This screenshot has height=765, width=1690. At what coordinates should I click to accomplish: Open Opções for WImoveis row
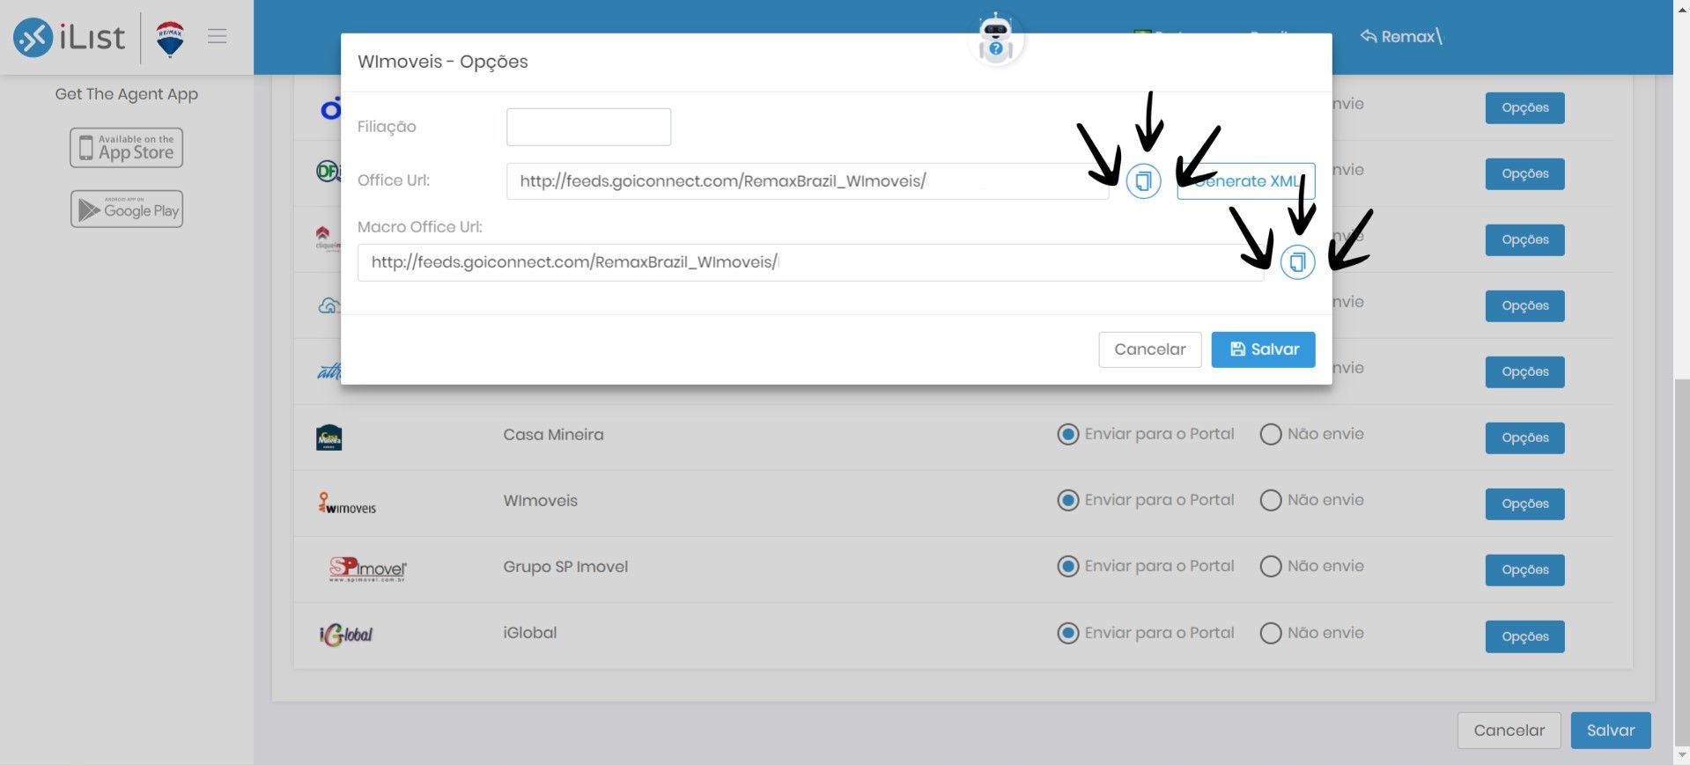click(x=1524, y=504)
